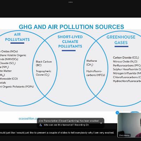Image resolution: width=141 pixels, height=141 pixels.
Task: Click the 'GREENHOUSE GASES' heading
Action: [121, 40]
